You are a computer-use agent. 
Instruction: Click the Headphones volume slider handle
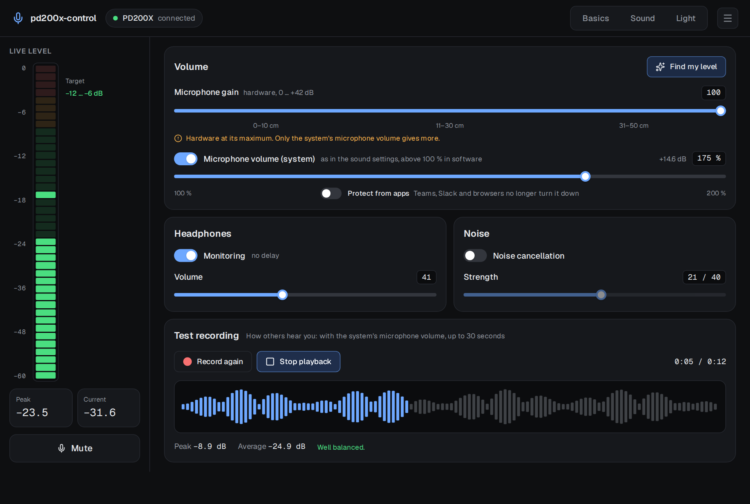click(x=282, y=295)
